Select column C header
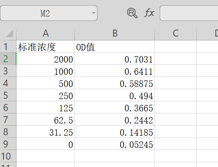This screenshot has height=167, width=218. tap(176, 33)
